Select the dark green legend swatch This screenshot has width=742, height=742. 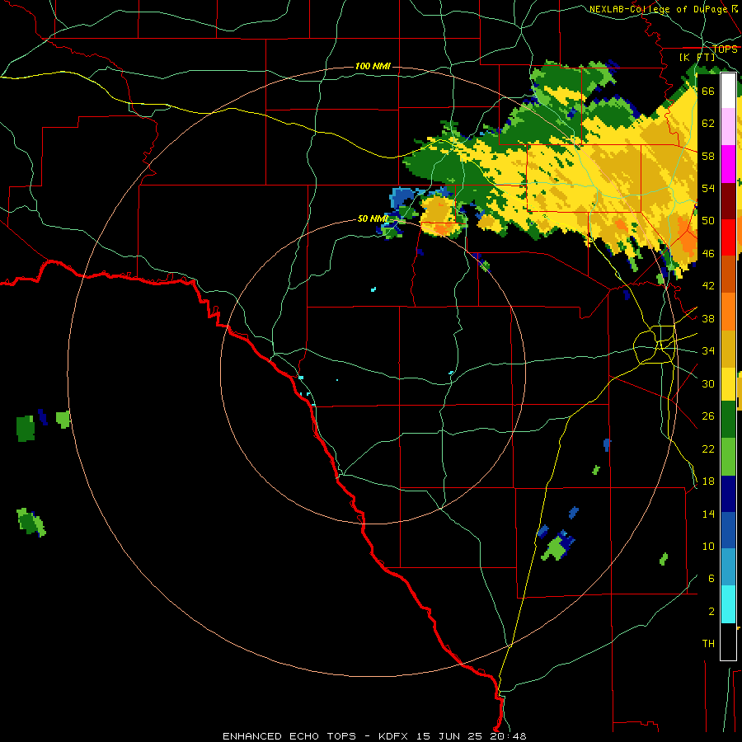tap(728, 420)
